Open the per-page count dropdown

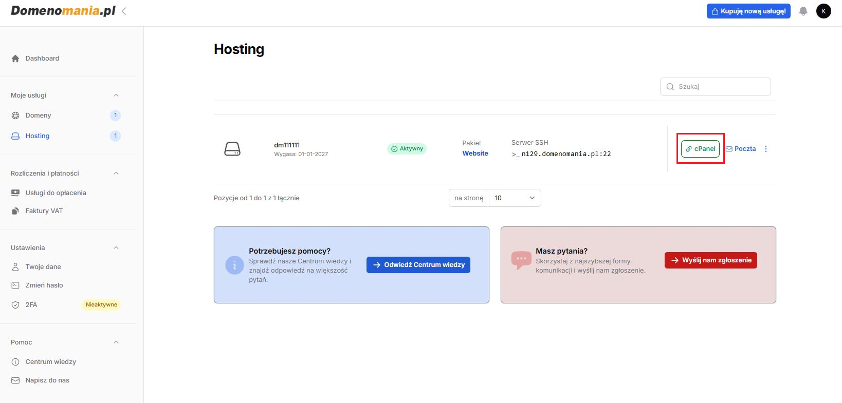(515, 198)
